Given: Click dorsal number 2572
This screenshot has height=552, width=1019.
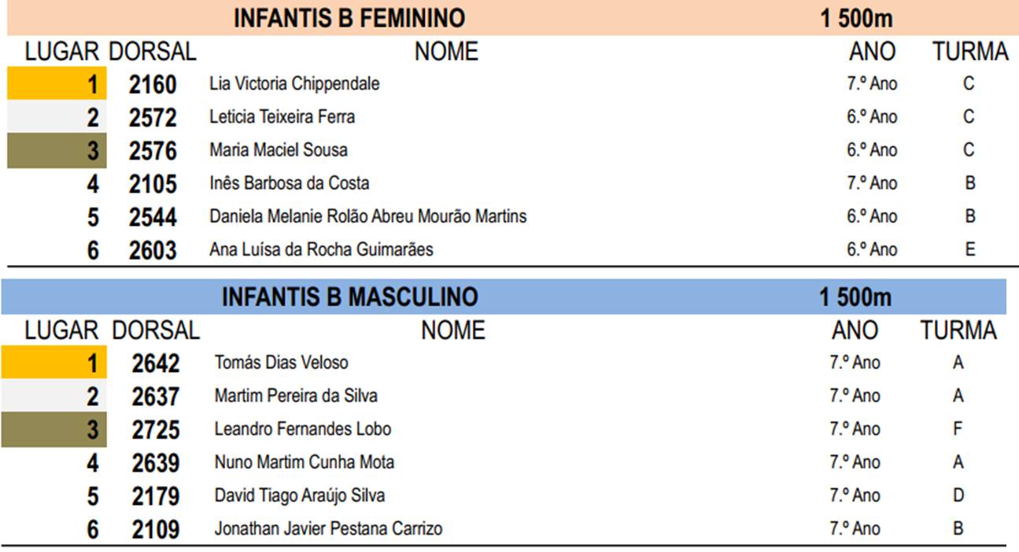Looking at the screenshot, I should [x=153, y=117].
